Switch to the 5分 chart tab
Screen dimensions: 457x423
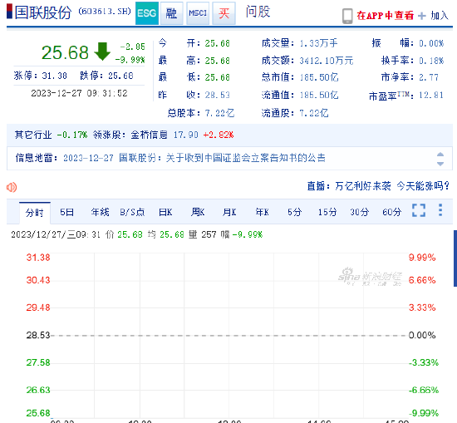coord(294,212)
